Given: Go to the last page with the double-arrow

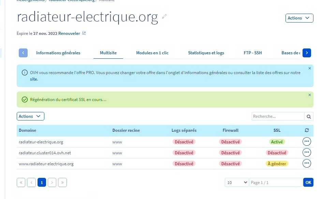Looking at the screenshot, I should pos(62,183).
